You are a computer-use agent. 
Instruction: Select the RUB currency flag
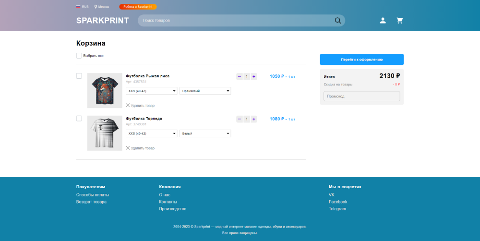pos(78,7)
